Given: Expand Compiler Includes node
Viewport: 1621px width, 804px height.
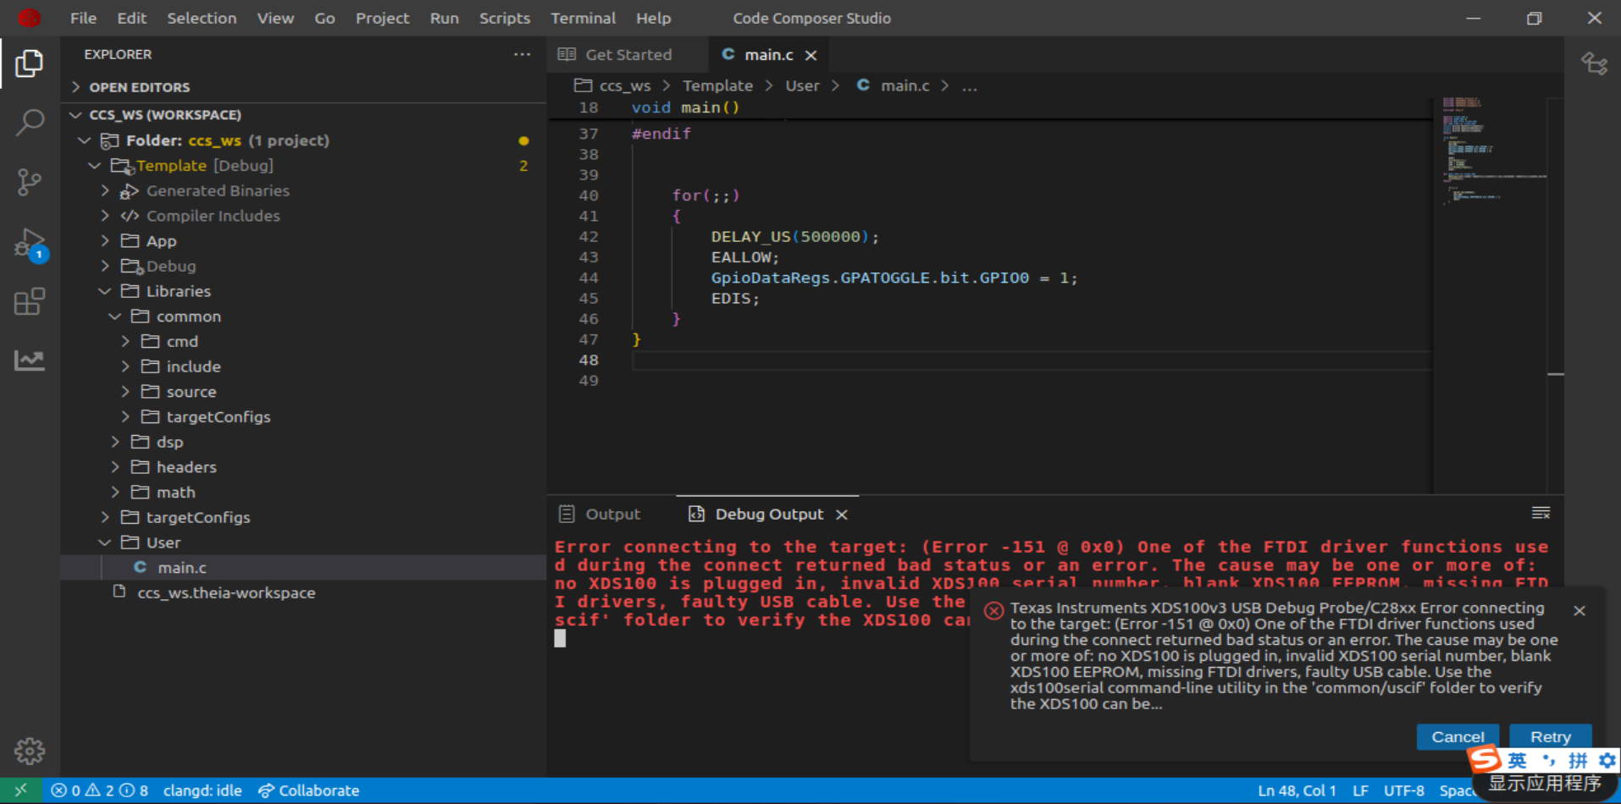Looking at the screenshot, I should click(105, 216).
